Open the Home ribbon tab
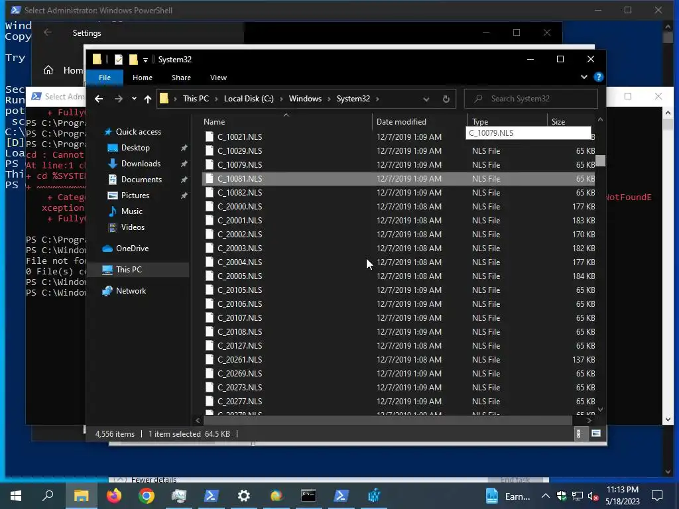This screenshot has height=509, width=679. point(143,78)
